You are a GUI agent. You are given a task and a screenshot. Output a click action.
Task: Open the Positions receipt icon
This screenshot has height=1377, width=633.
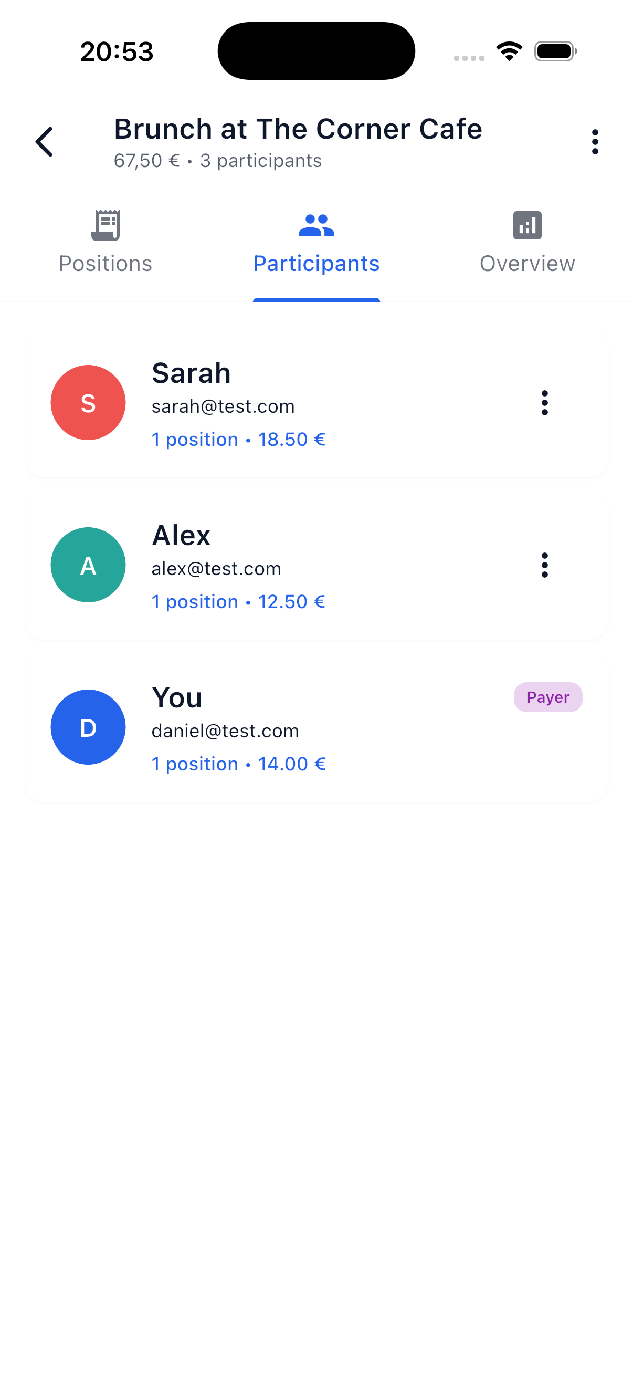click(x=105, y=225)
